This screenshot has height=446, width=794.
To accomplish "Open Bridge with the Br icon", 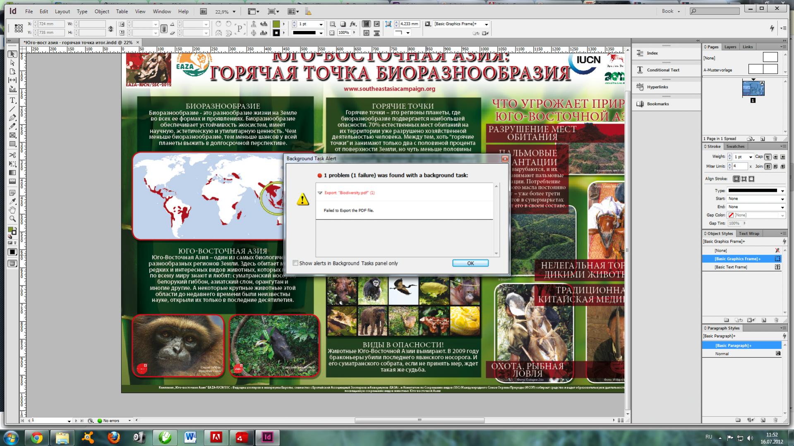I will point(203,12).
